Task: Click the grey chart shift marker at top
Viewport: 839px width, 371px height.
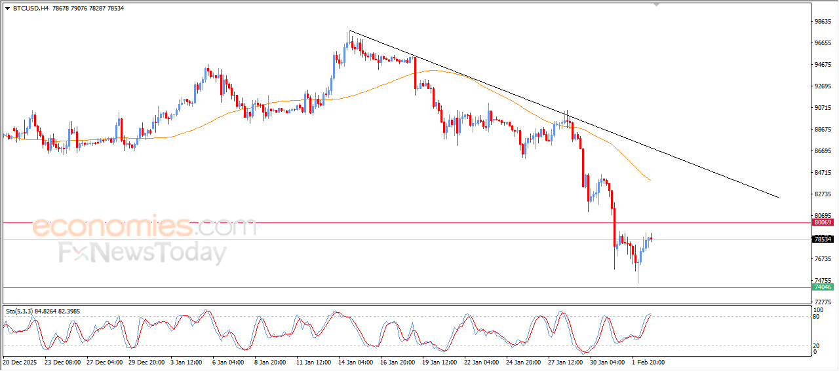Action: click(x=657, y=5)
